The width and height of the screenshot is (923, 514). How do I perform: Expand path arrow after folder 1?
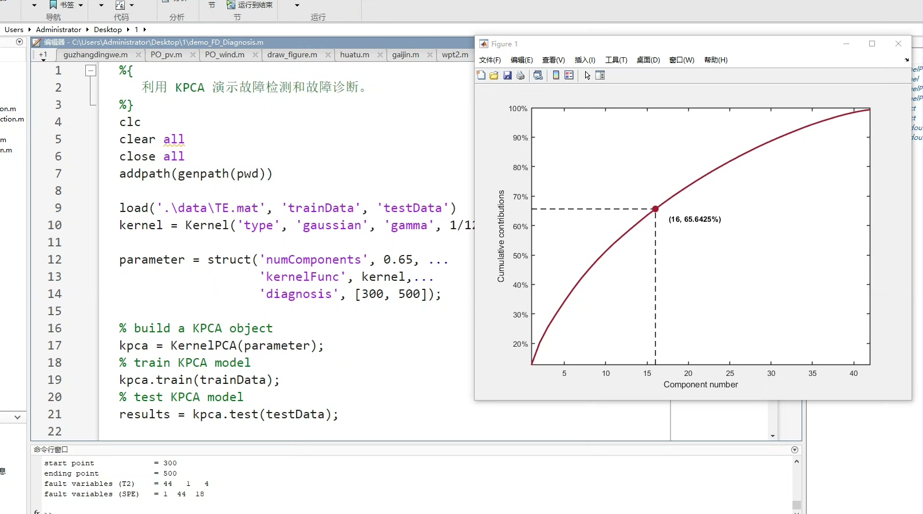click(144, 29)
